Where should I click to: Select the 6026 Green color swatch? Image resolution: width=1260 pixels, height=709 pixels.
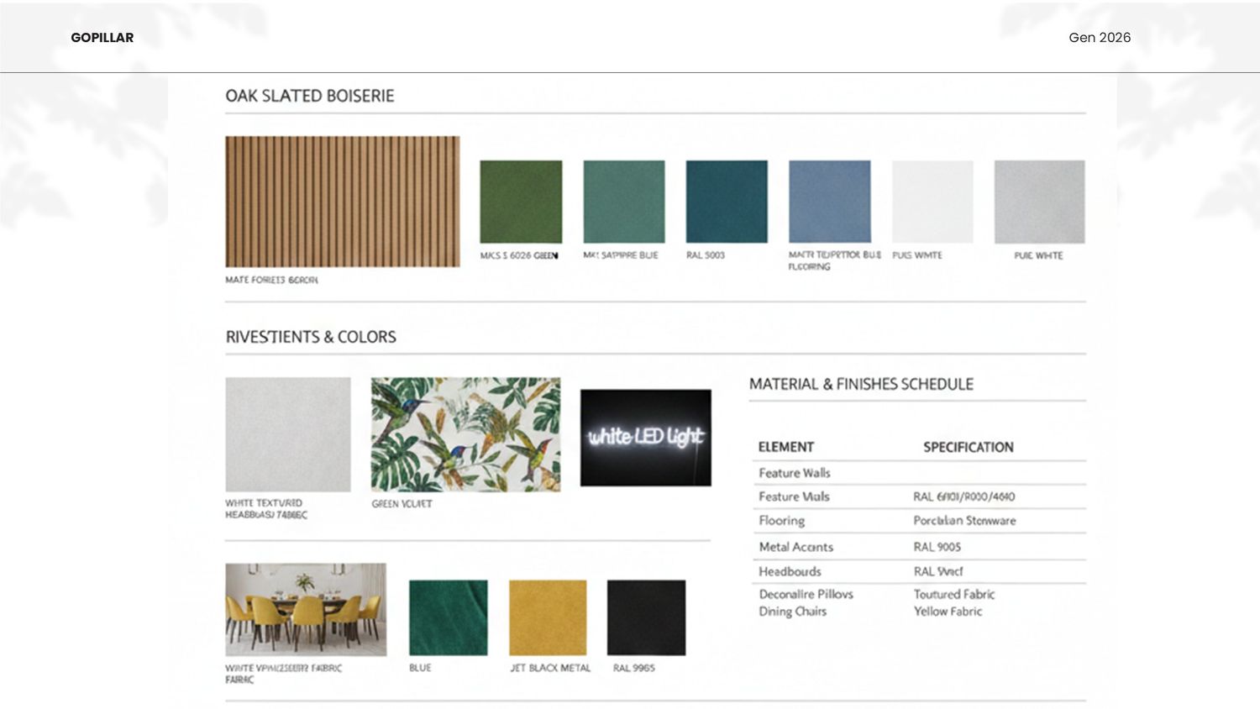click(521, 202)
